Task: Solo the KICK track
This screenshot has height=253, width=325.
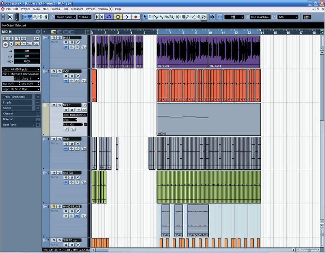Action: tap(59, 71)
